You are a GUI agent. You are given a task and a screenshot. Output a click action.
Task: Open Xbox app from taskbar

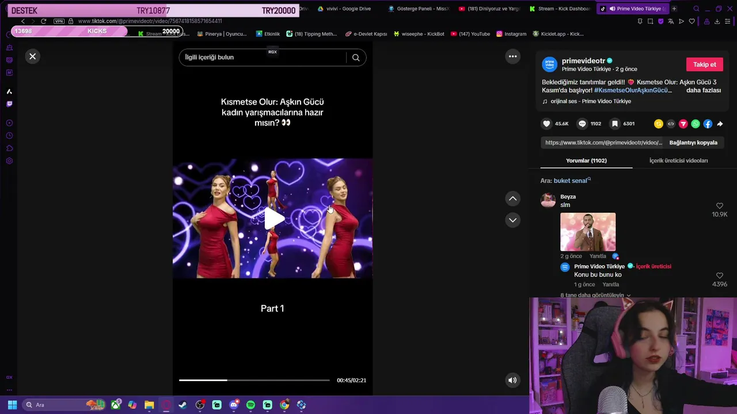116,405
